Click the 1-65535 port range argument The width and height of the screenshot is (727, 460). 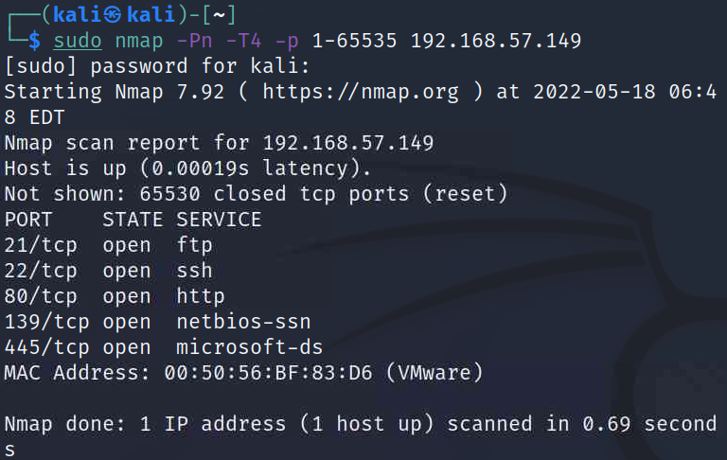coord(354,41)
